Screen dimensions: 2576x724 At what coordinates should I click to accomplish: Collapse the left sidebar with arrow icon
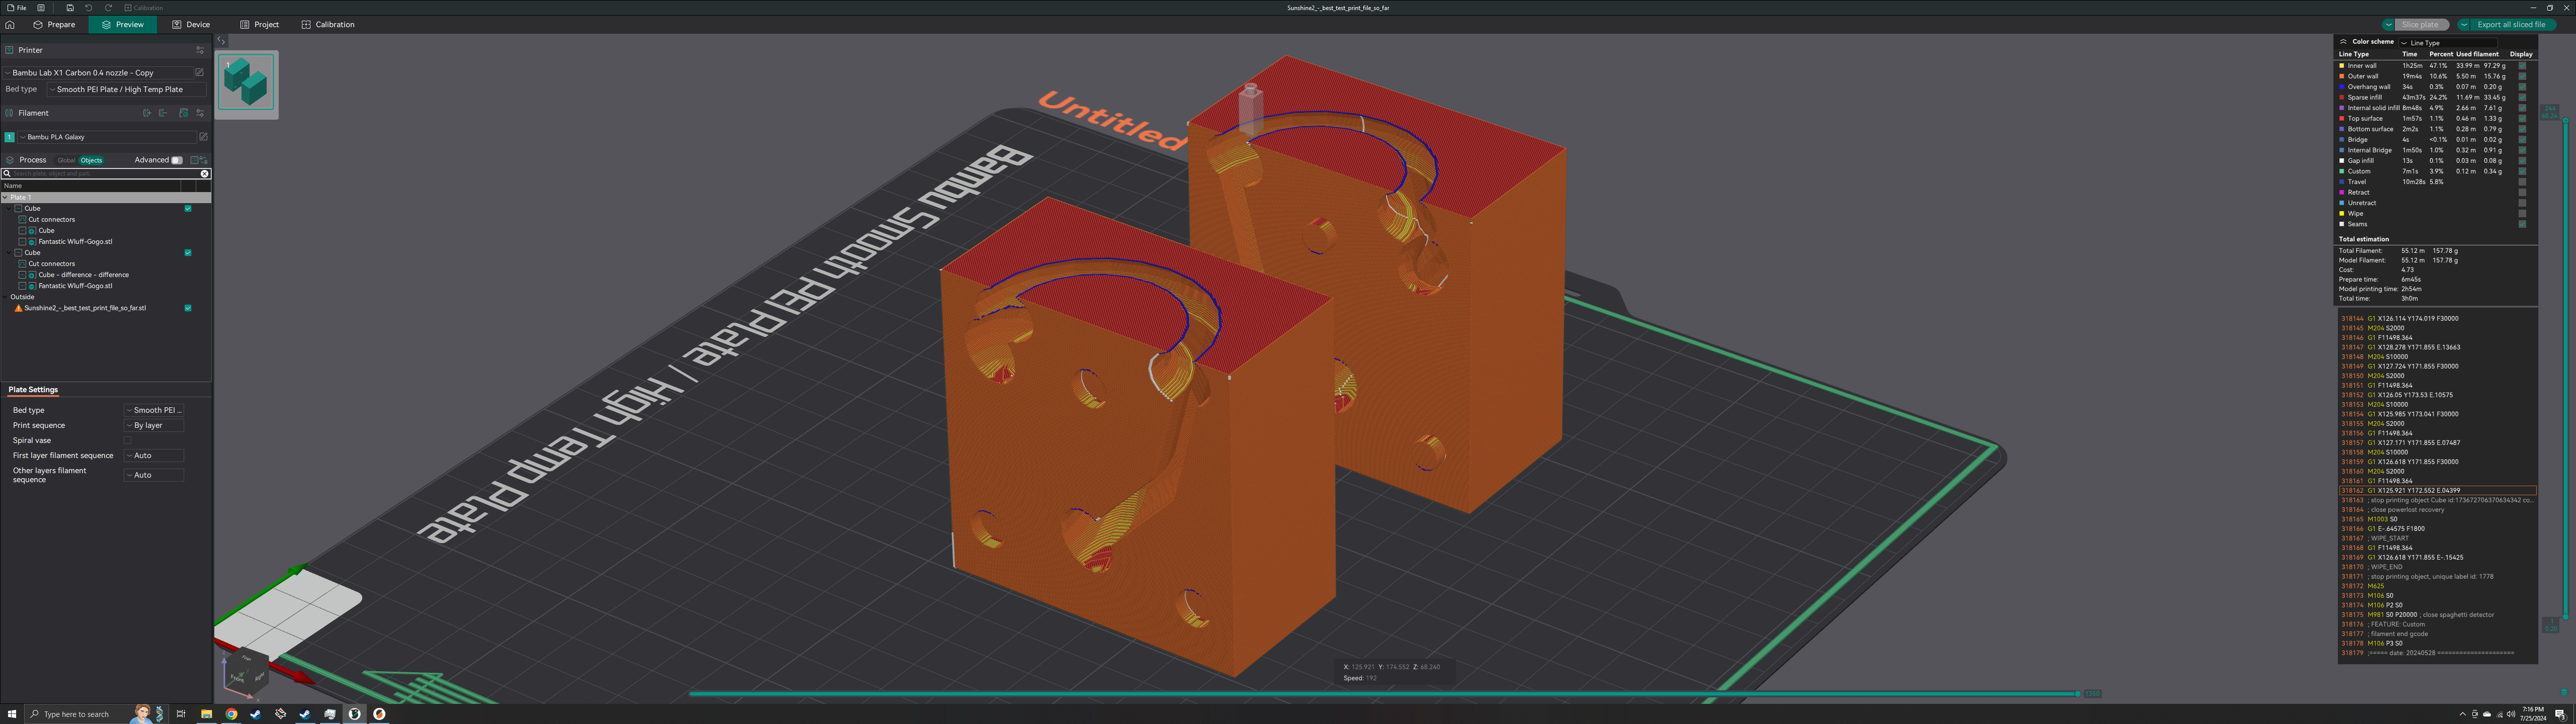click(221, 41)
